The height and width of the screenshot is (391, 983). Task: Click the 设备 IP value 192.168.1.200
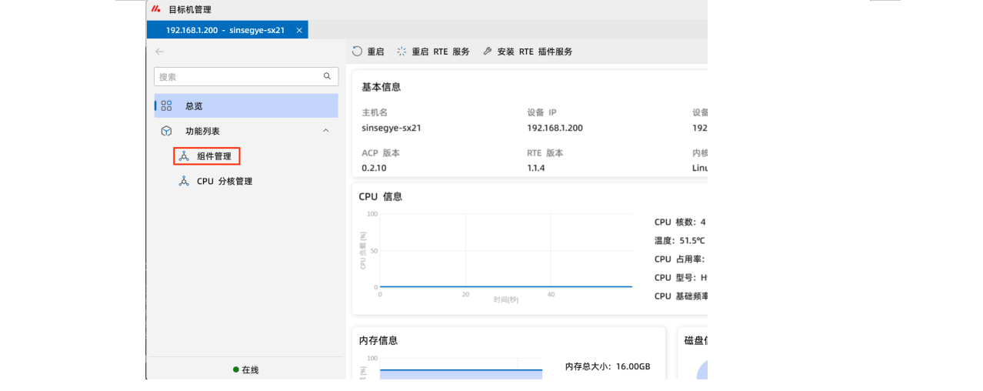pyautogui.click(x=555, y=128)
